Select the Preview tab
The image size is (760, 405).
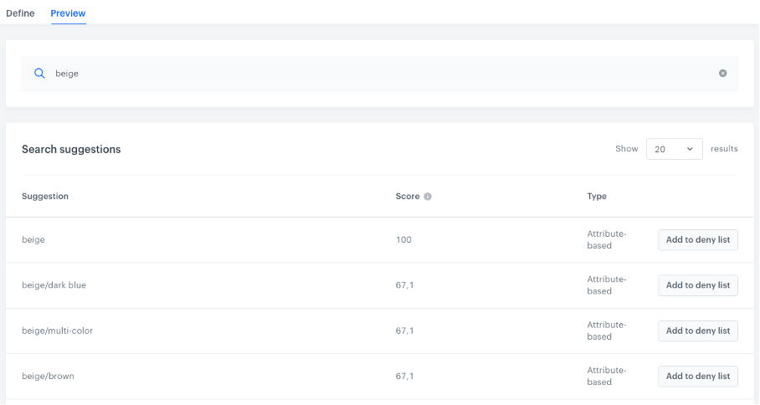tap(68, 13)
